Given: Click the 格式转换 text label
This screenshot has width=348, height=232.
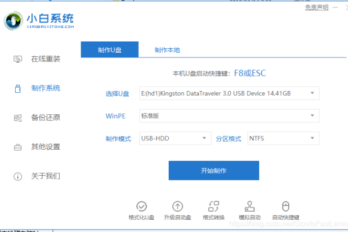Looking at the screenshot, I should [x=213, y=217].
